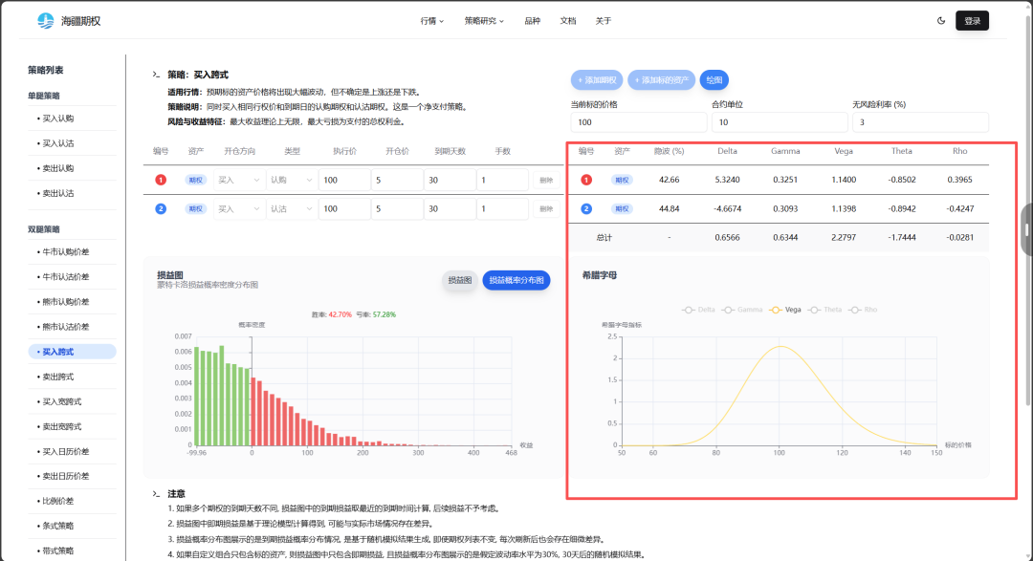Open the 行情 menu in top navigation
The width and height of the screenshot is (1033, 561).
coord(431,20)
